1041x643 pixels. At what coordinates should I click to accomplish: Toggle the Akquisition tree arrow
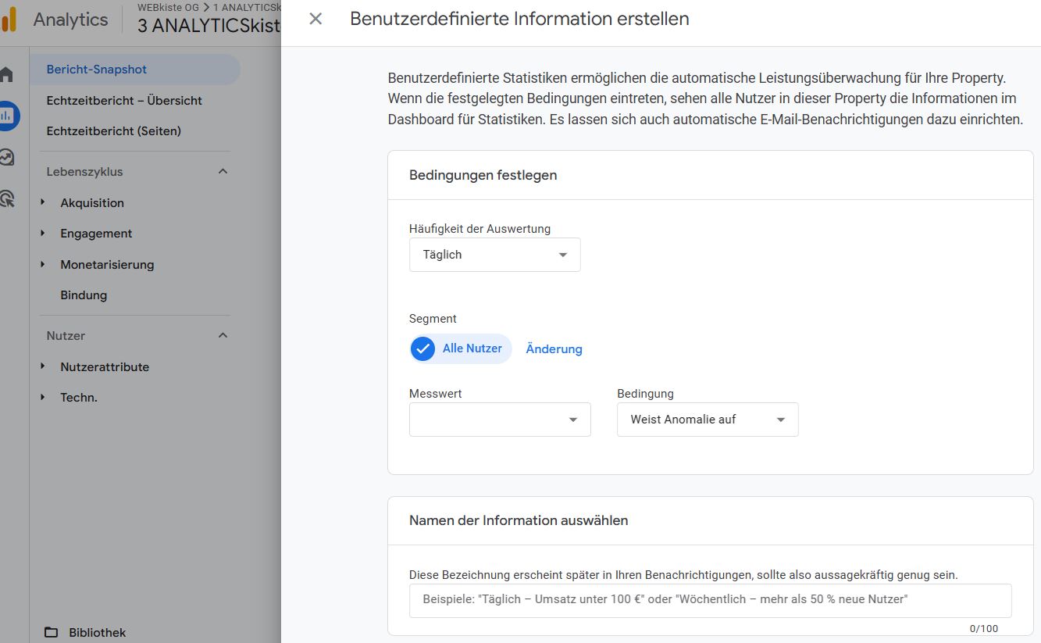(x=43, y=202)
